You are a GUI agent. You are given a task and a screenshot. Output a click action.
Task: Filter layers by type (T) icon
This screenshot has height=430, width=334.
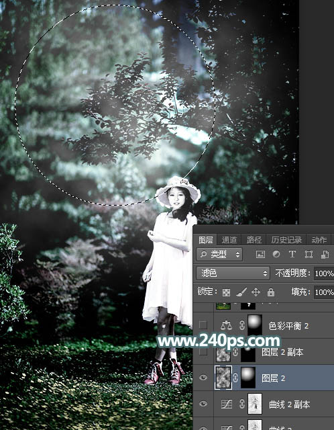click(292, 254)
